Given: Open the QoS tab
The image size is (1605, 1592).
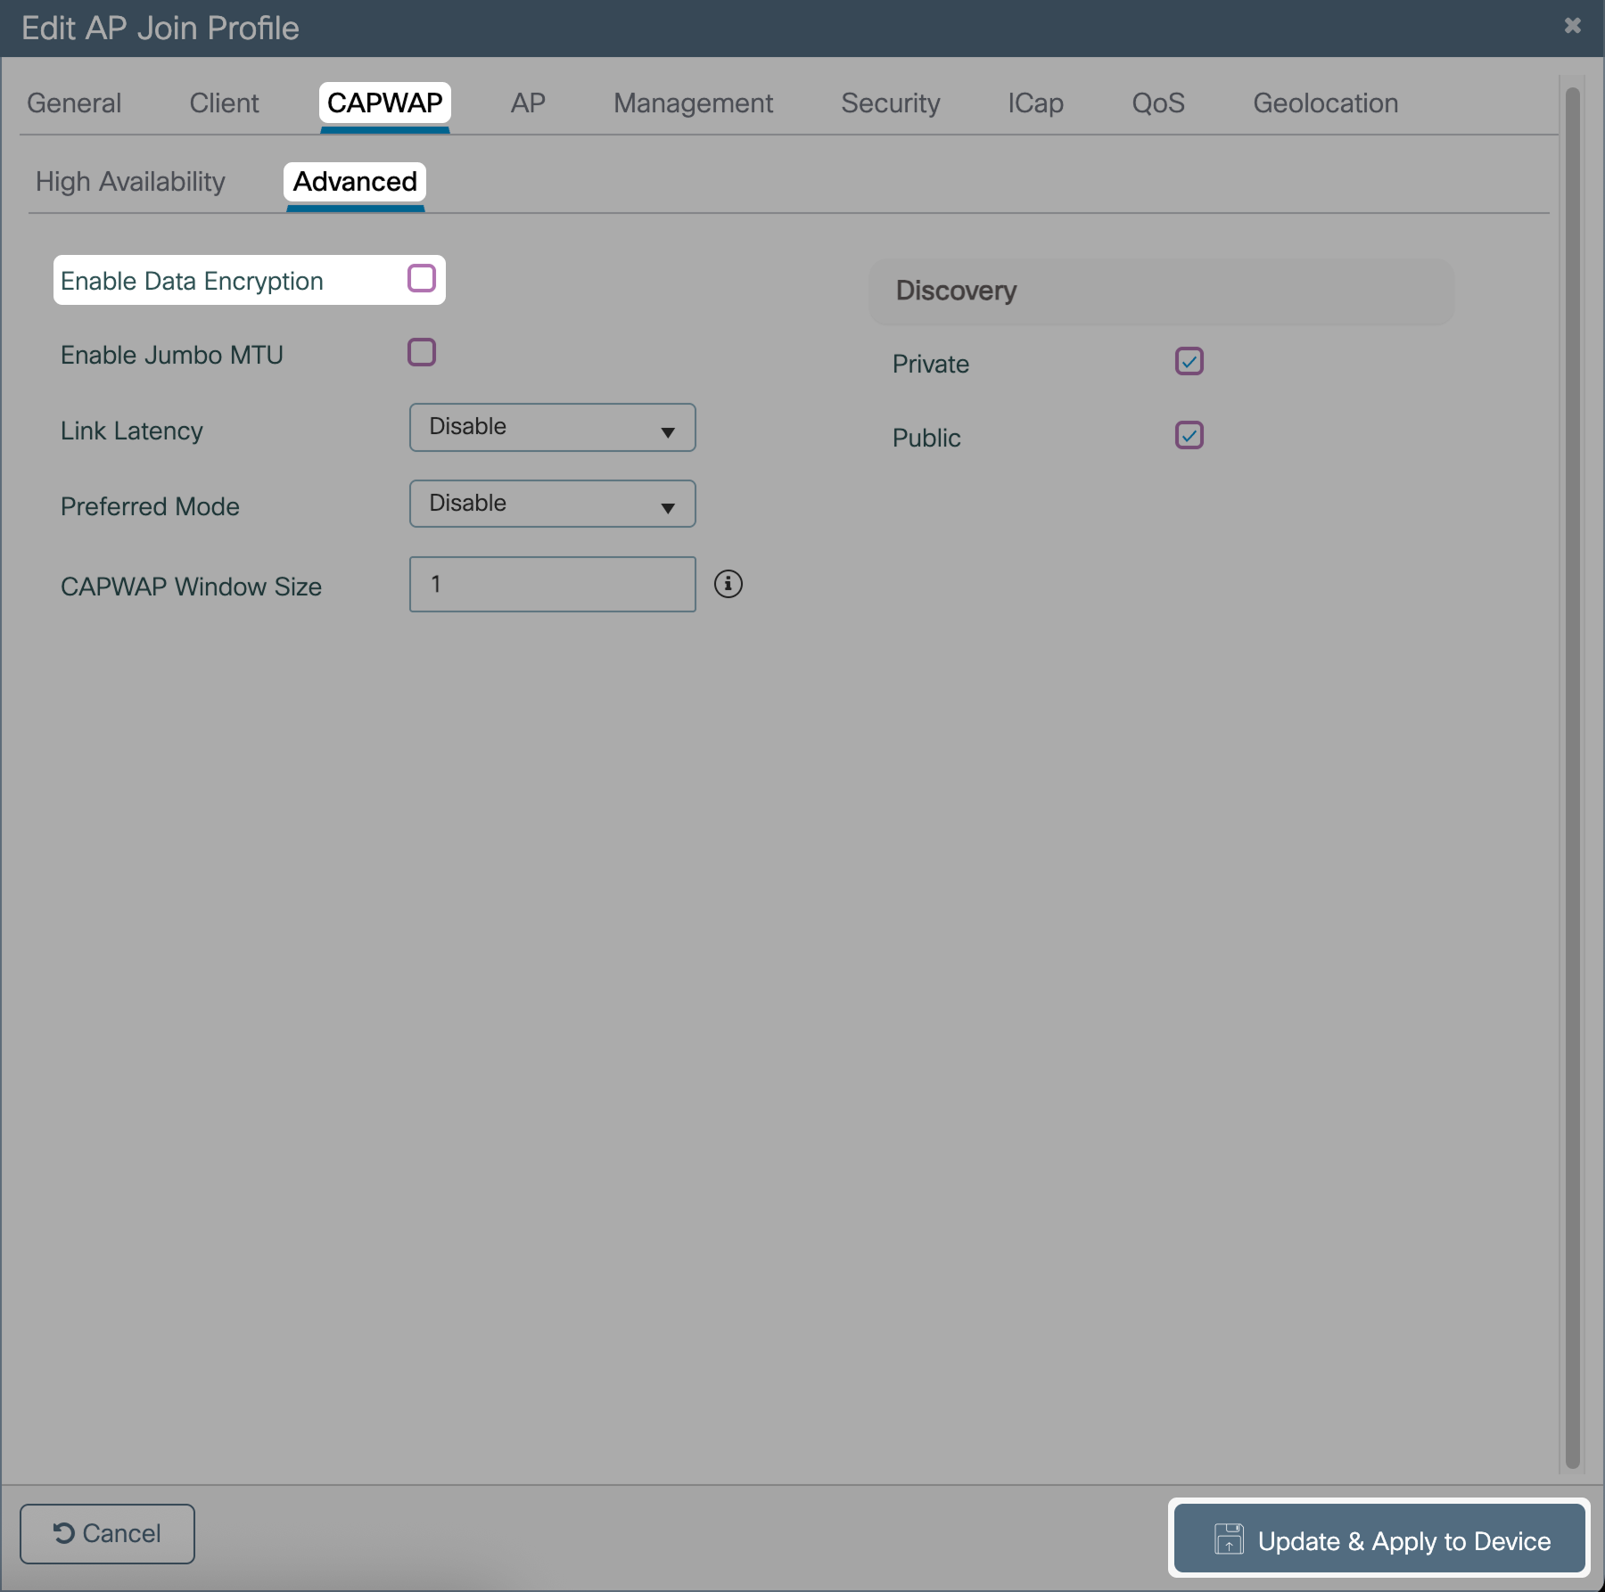Looking at the screenshot, I should point(1157,103).
